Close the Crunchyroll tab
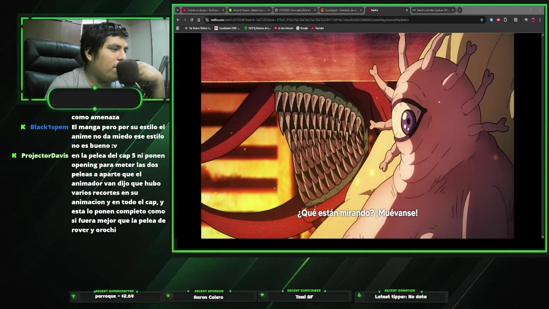Screen dimensions: 549x309 [x=361, y=10]
